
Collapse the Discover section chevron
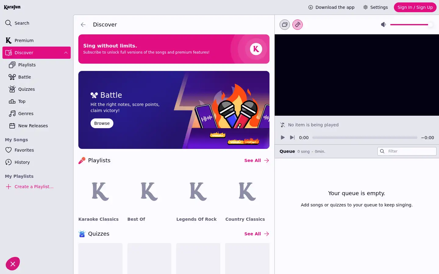click(66, 53)
